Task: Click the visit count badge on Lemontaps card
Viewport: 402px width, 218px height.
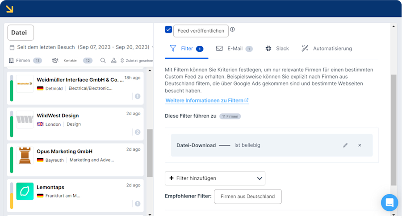Action: point(138,204)
